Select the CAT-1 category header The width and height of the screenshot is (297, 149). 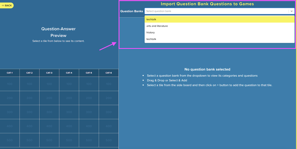point(10,73)
